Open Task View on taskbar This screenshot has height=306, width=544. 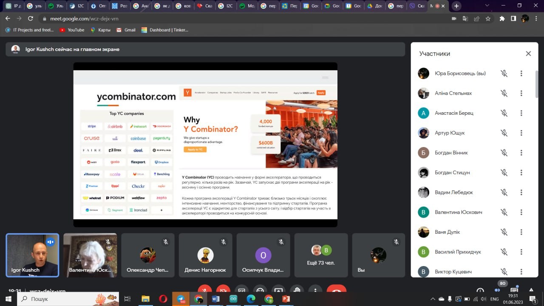[127, 299]
